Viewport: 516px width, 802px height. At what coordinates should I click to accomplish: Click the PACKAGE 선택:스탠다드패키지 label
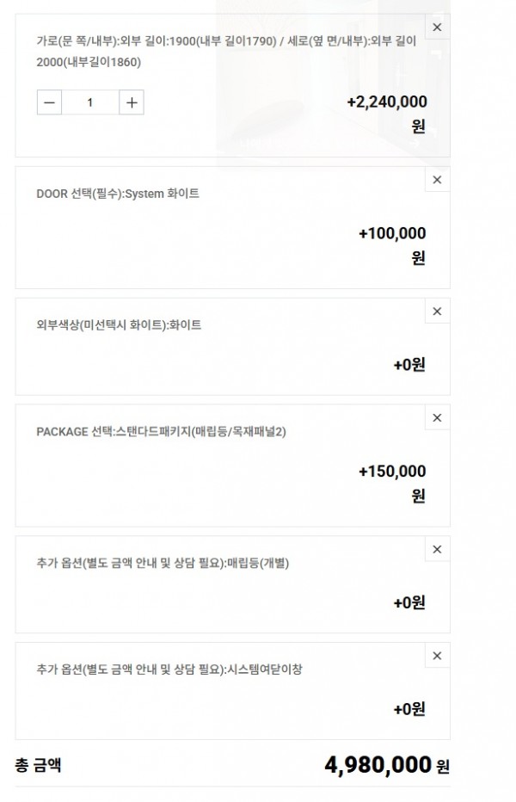pyautogui.click(x=161, y=431)
